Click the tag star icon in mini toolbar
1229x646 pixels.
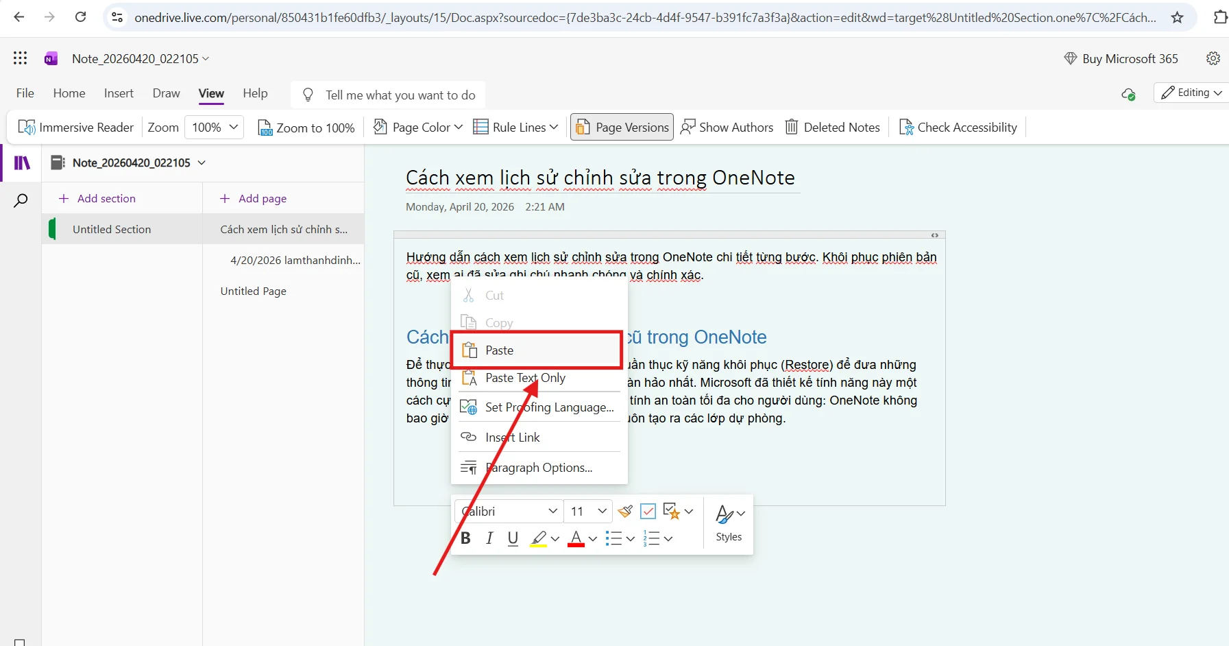click(x=672, y=511)
